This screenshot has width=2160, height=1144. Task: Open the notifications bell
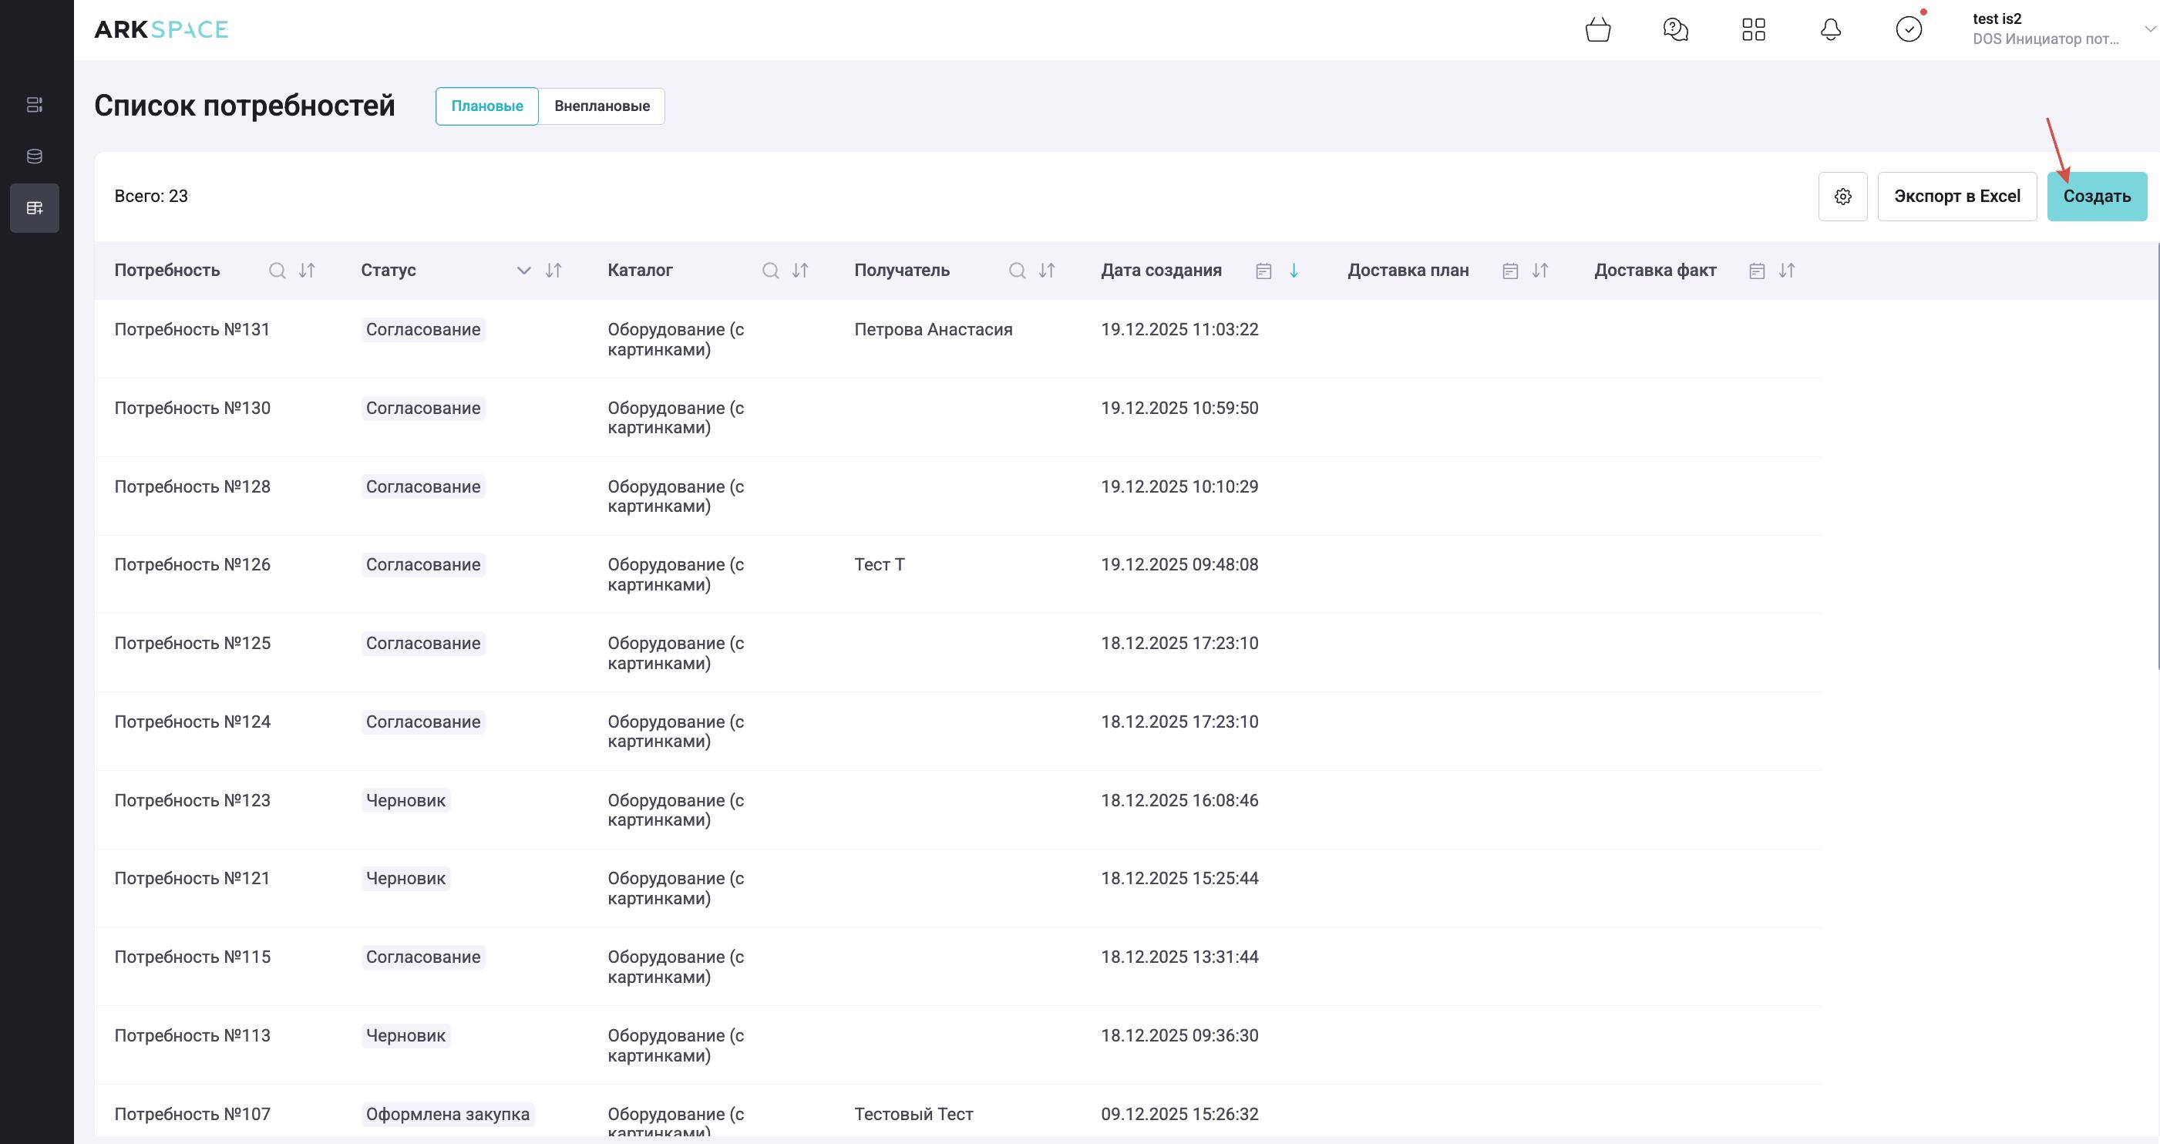1831,30
